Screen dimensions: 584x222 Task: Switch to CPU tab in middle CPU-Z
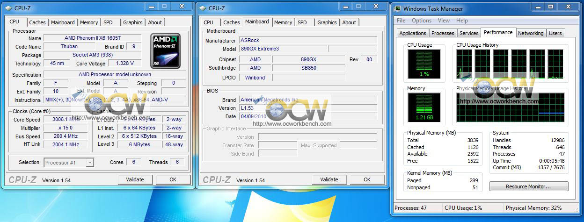[209, 22]
